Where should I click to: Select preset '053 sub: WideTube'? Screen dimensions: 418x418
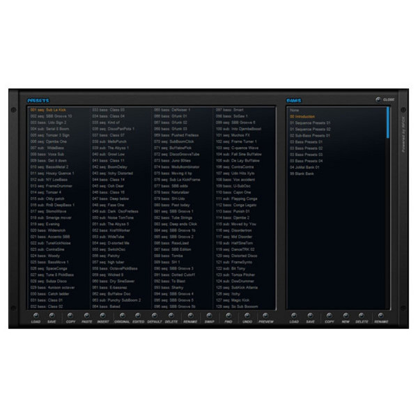pos(108,237)
